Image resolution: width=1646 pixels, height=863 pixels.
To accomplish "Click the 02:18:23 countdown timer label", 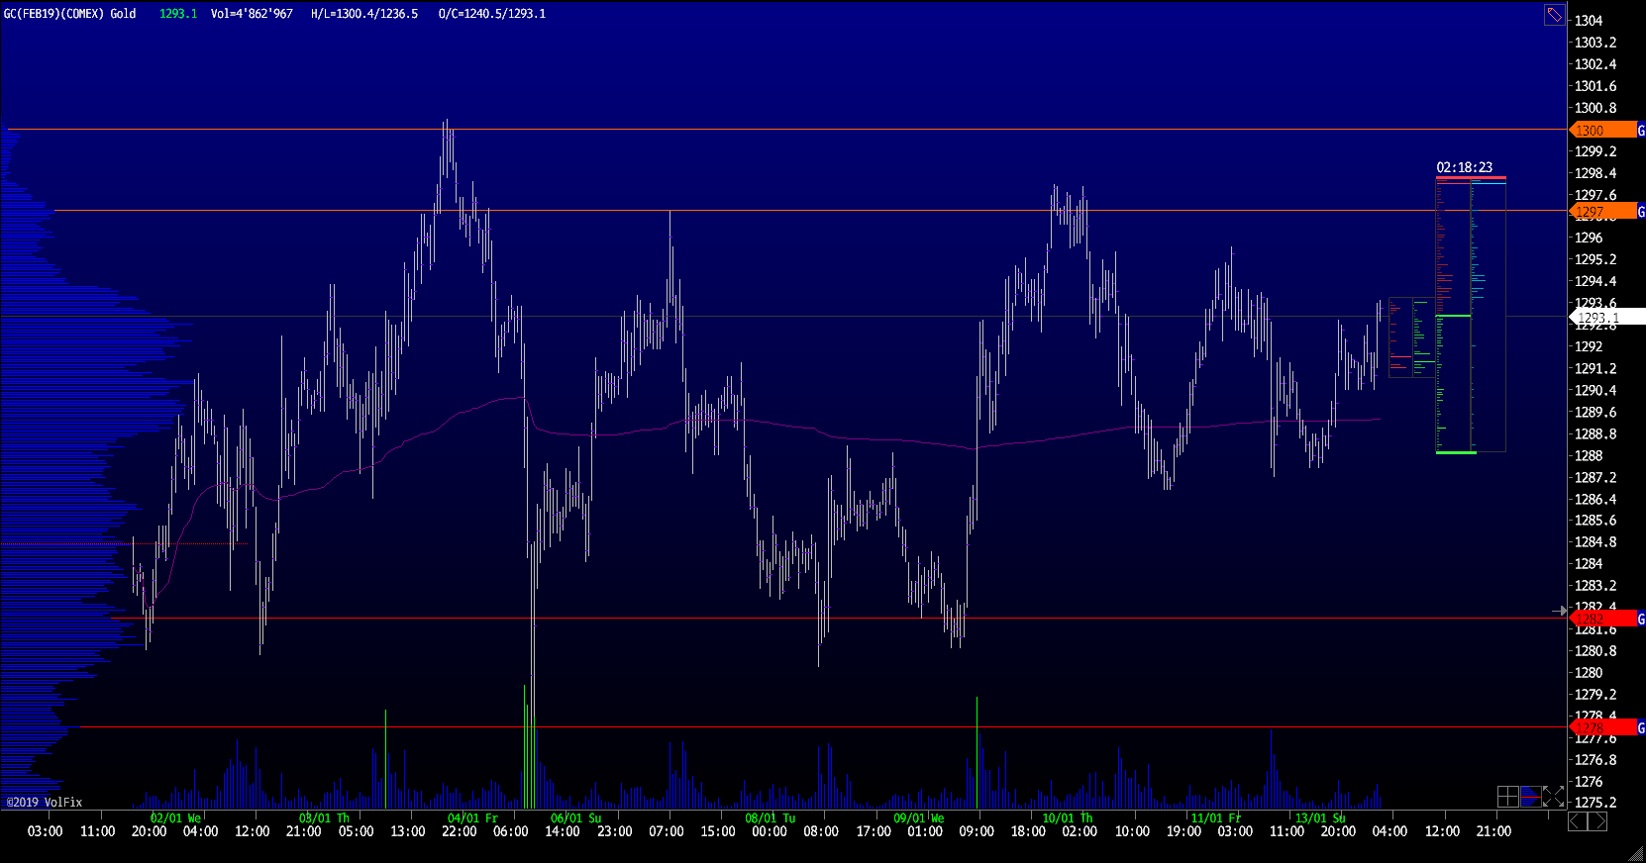I will pos(1464,167).
